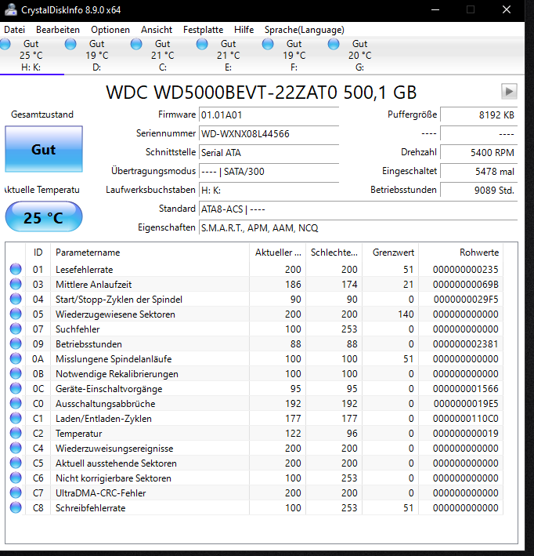Screen dimensions: 534x556
Task: Click the Grenzwert column header
Action: [x=390, y=253]
